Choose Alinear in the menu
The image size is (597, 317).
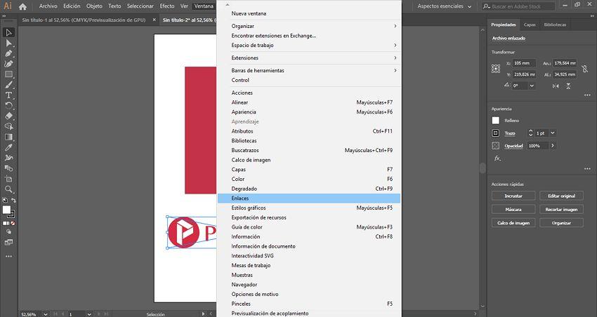click(309, 102)
